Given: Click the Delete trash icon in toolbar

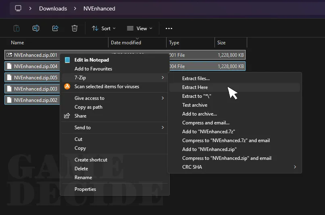Looking at the screenshot, I should click(75, 28).
